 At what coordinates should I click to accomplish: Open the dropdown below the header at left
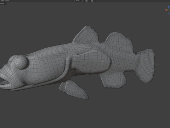[3, 4]
